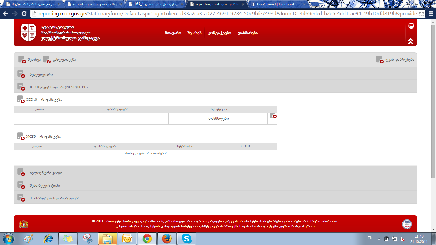Click the უკან დაბრუნება (go back) icon
The image size is (436, 245).
click(x=379, y=59)
